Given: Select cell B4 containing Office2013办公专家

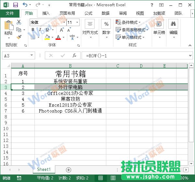Looking at the screenshot, I should click(x=70, y=93).
